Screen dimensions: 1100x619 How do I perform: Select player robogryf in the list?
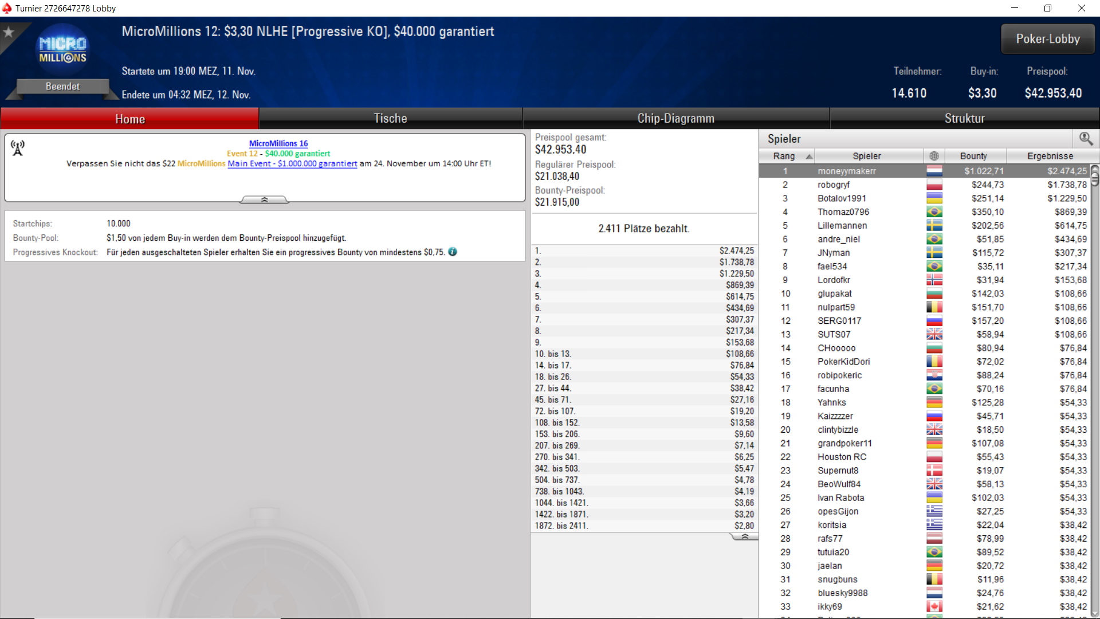click(924, 185)
